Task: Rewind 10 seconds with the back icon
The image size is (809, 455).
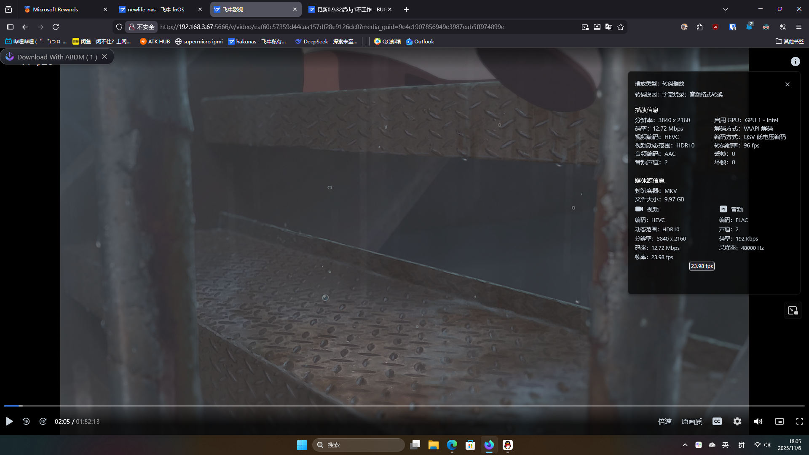Action: pos(26,421)
